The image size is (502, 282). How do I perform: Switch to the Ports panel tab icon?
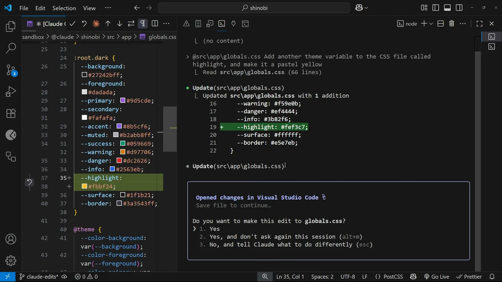233,23
